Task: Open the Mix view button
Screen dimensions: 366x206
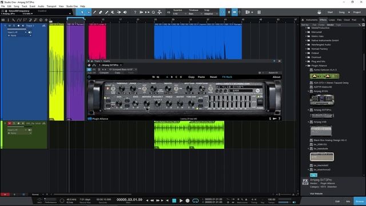Action: (348, 201)
